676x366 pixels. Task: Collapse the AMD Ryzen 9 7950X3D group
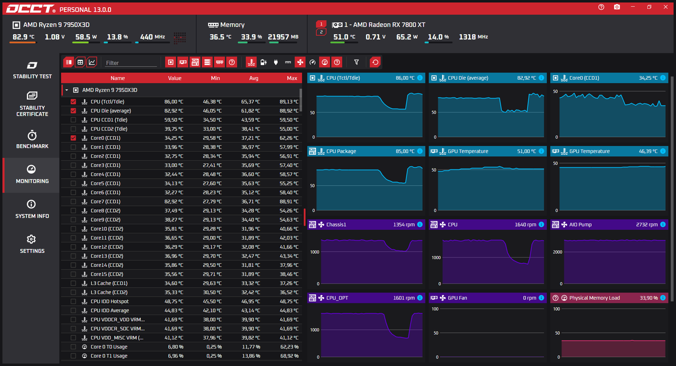coord(67,90)
